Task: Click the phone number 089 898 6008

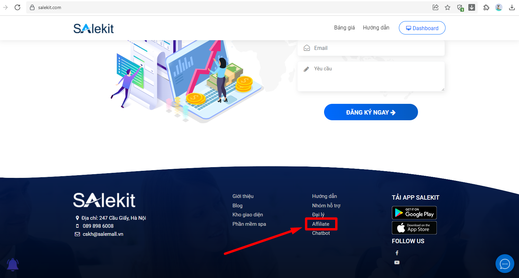Action: coord(98,226)
